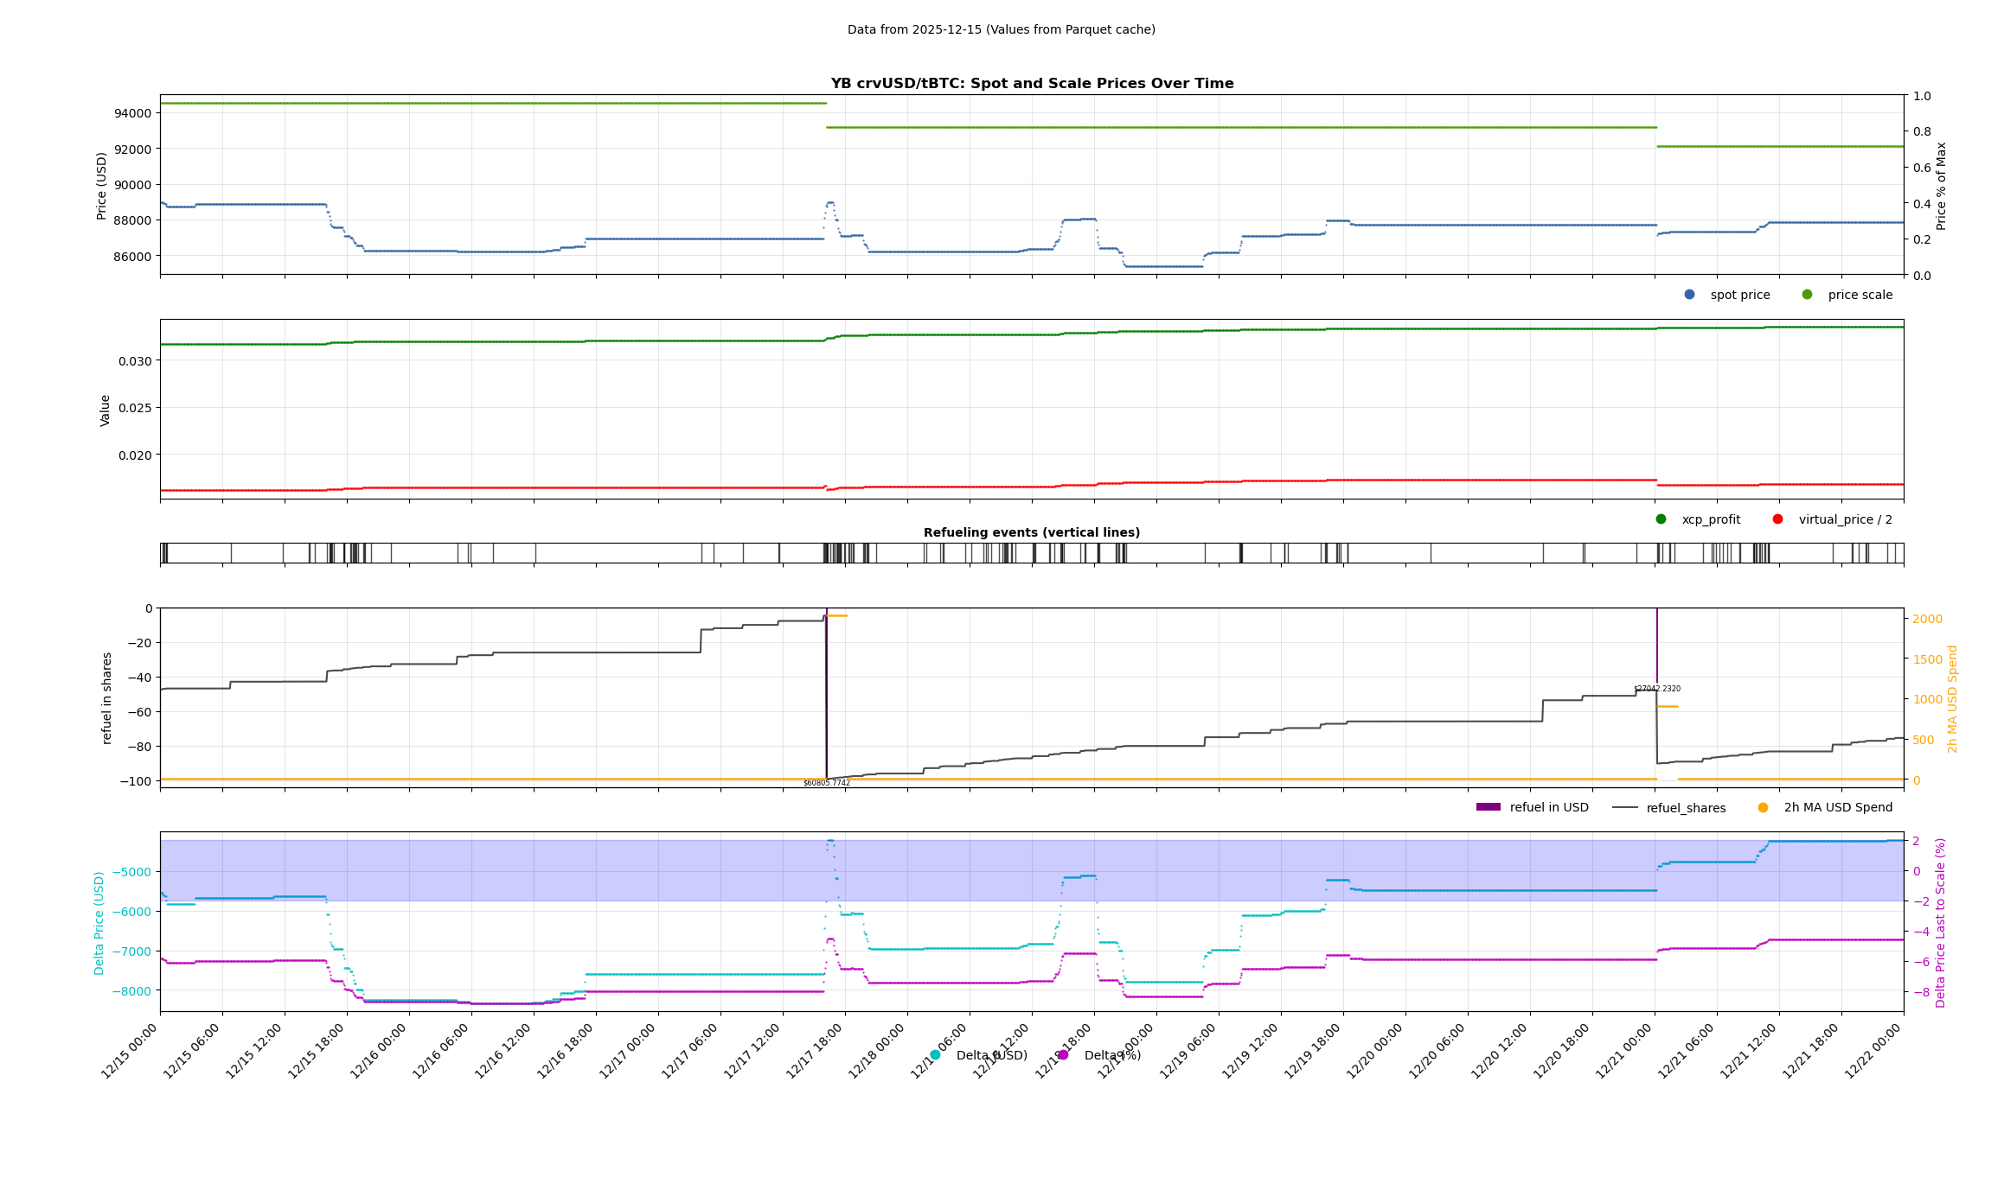This screenshot has height=1190, width=2004.
Task: Click the 12/15 00:00 x-axis tick label
Action: click(130, 1051)
